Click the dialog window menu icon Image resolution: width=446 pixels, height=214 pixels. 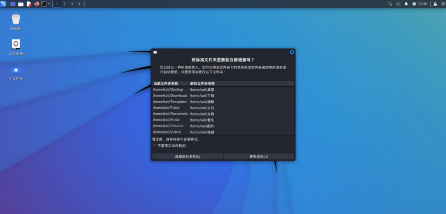155,52
